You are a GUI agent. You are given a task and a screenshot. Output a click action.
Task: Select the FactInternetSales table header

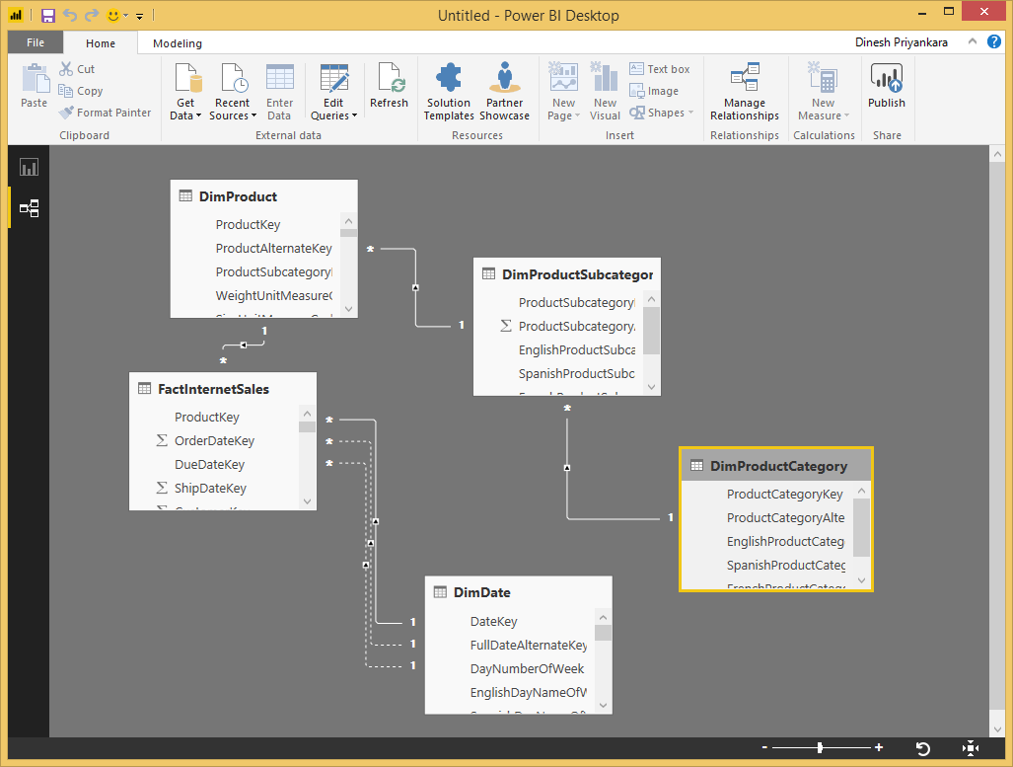[223, 389]
